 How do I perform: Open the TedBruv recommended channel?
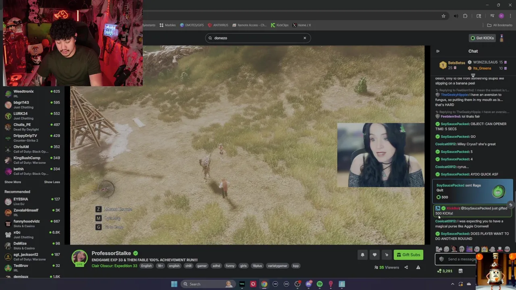(32, 267)
